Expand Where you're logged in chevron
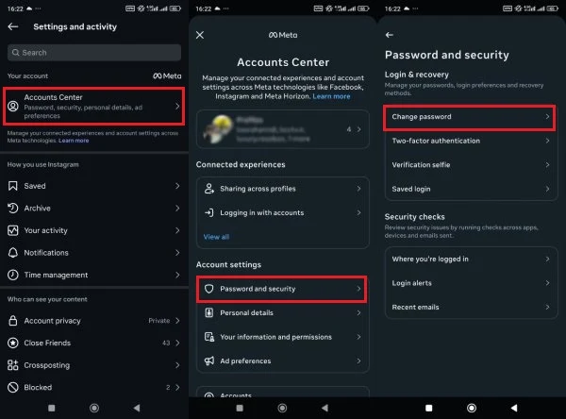The height and width of the screenshot is (419, 566). click(x=548, y=259)
